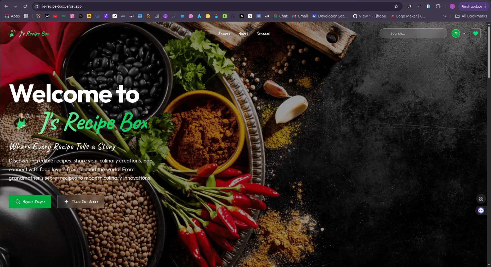Open the floating grid widget icon
491x267 pixels.
pos(481,199)
